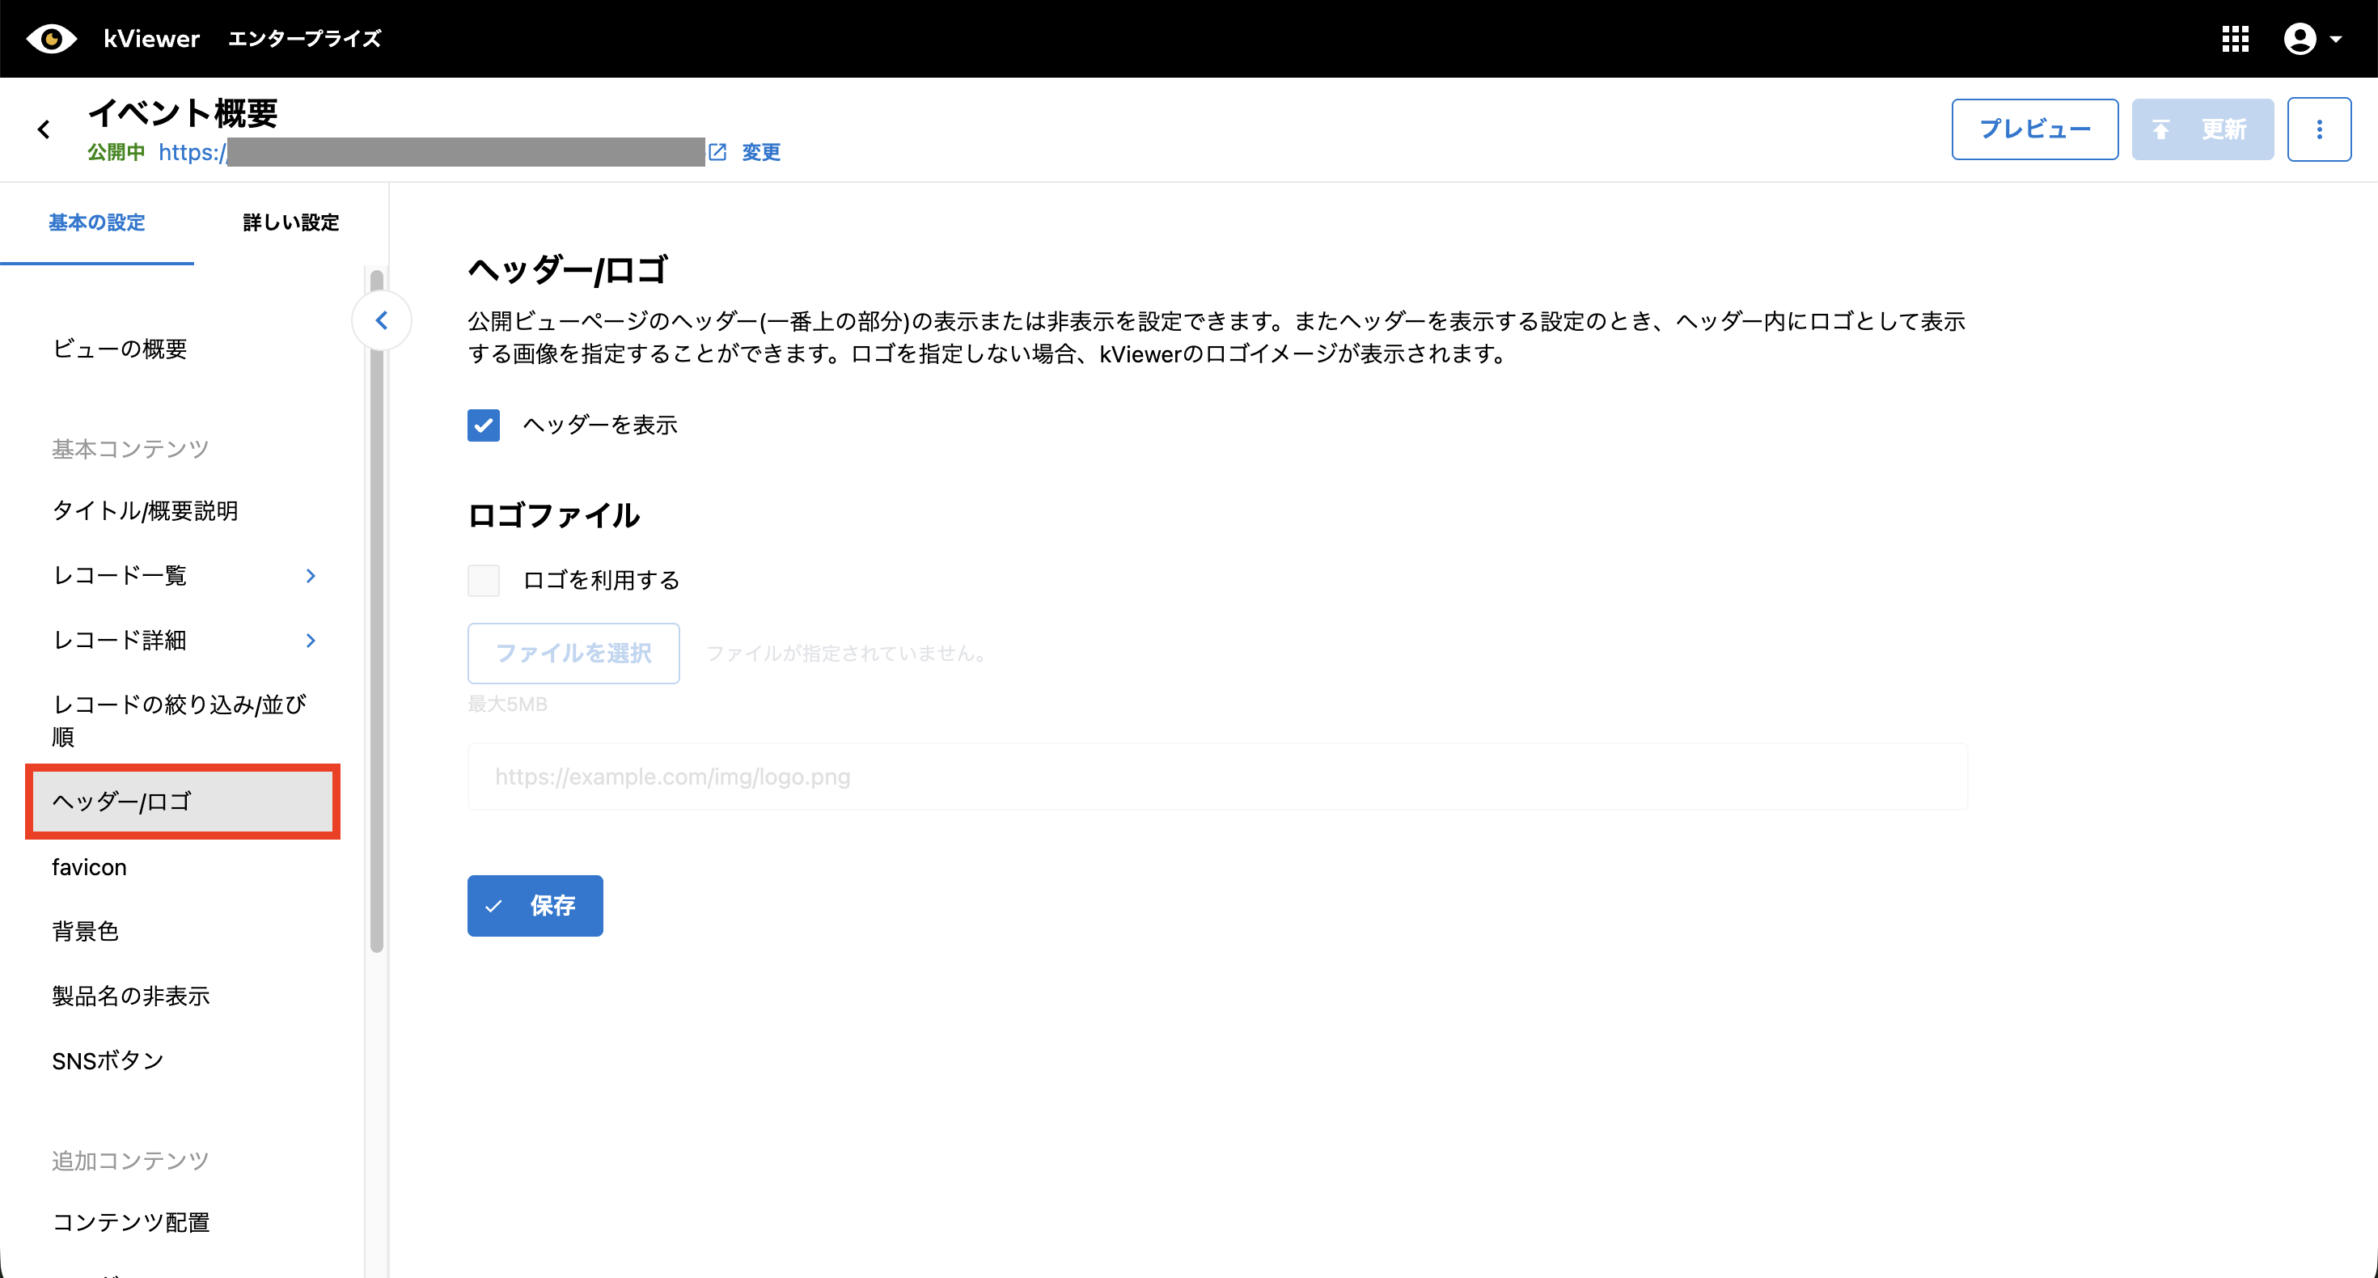Image resolution: width=2378 pixels, height=1278 pixels.
Task: Switch to the 詳しい設定 tab
Action: point(291,222)
